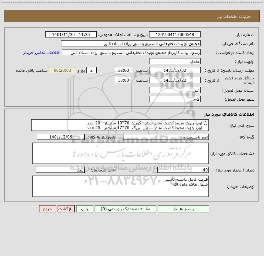Click the ساعت باقی مانده label
This screenshot has width=264, height=256.
[x=32, y=70]
